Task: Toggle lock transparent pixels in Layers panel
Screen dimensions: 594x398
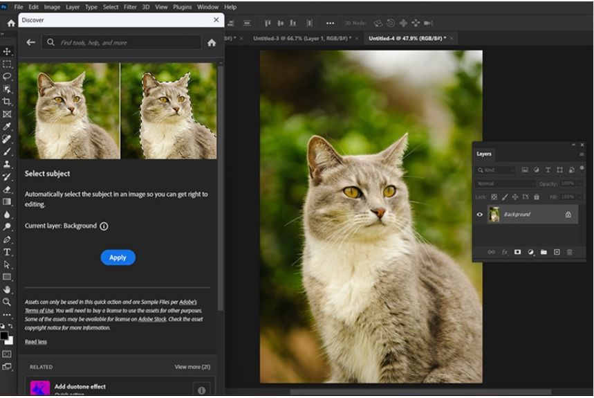Action: coord(493,197)
